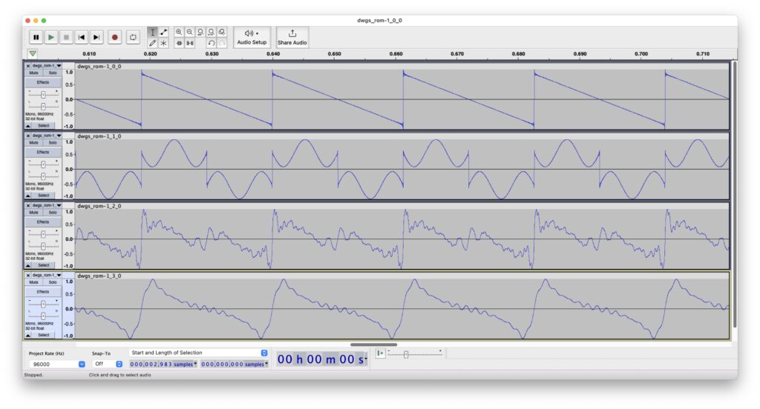Toggle the Loop playback button

[133, 37]
